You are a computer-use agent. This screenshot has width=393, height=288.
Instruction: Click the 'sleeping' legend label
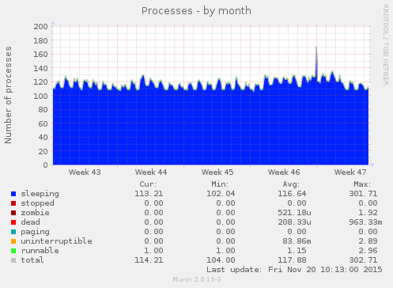click(40, 194)
